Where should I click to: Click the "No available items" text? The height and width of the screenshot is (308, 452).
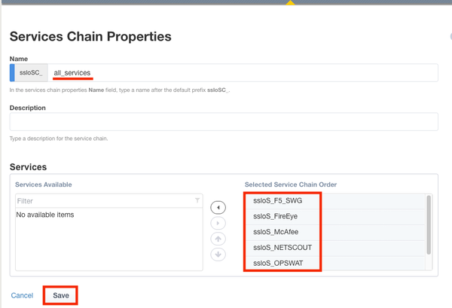[45, 215]
